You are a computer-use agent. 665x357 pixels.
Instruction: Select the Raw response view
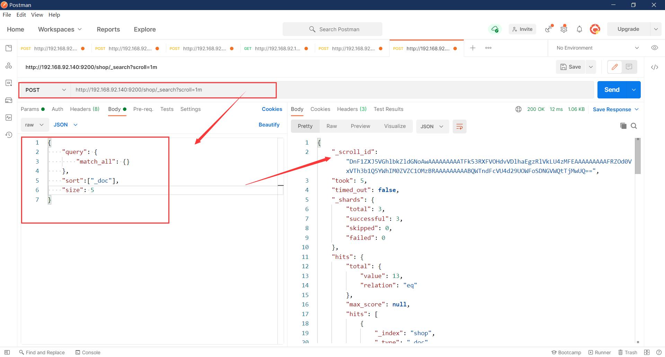tap(331, 126)
